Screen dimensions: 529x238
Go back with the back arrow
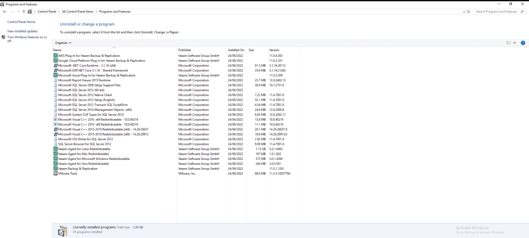(x=5, y=11)
